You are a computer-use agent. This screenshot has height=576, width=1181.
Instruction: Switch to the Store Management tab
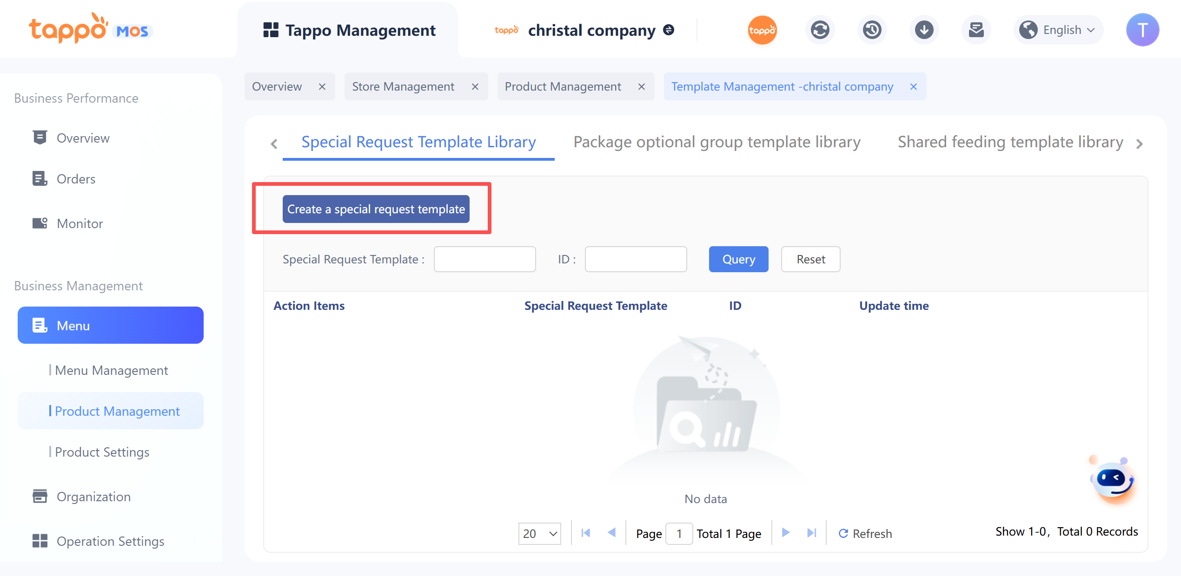(x=403, y=87)
